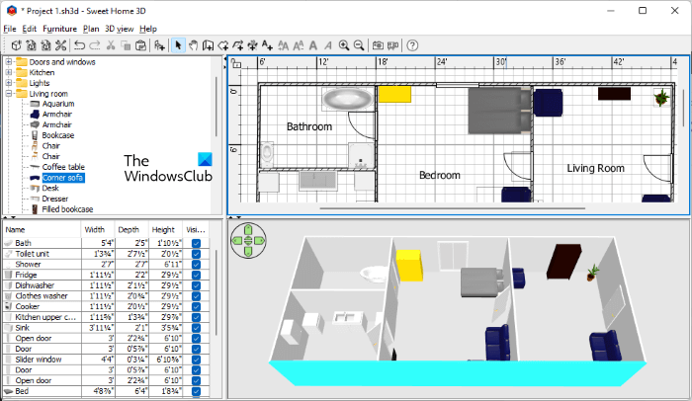Click the Zoom in magnifier icon

(x=344, y=45)
